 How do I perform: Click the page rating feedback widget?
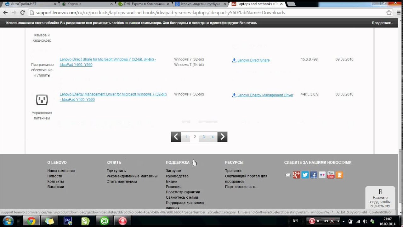[380, 198]
